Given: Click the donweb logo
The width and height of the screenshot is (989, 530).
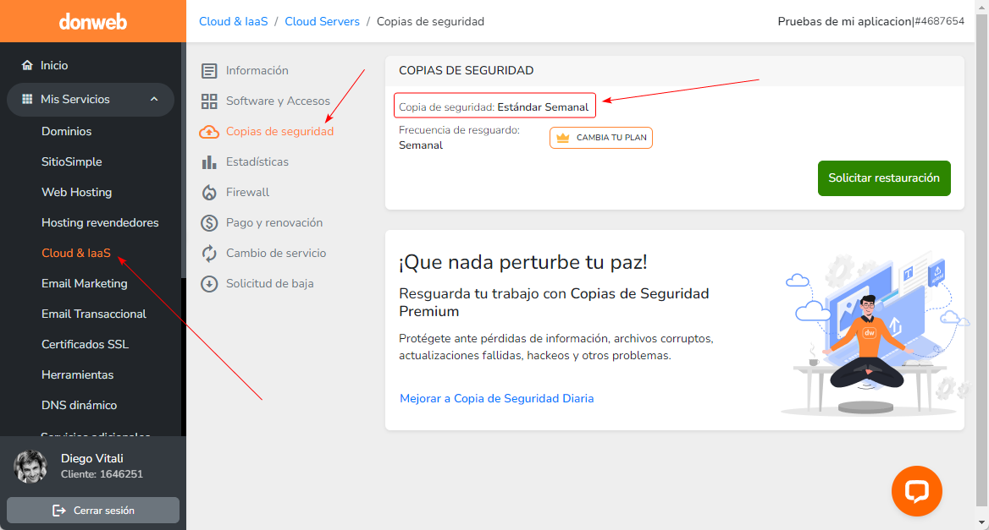Looking at the screenshot, I should coord(93,22).
